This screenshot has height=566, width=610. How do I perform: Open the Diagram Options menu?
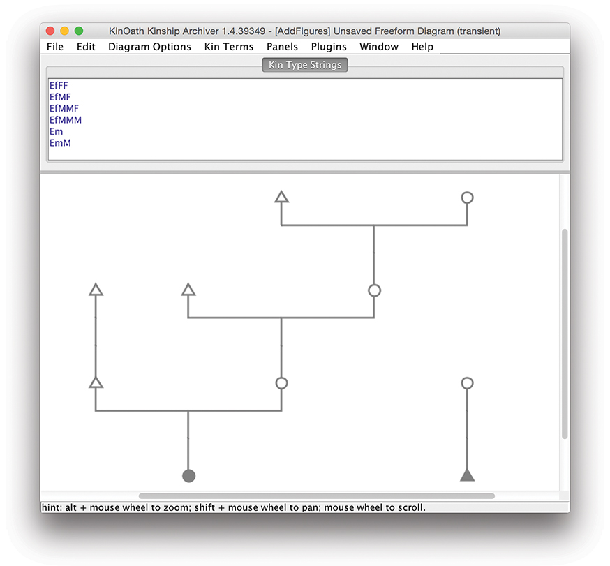point(149,47)
